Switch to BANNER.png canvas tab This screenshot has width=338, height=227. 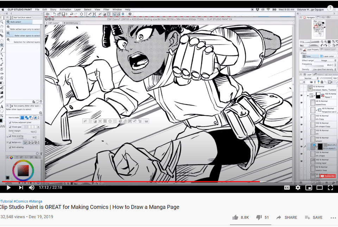coord(71,23)
